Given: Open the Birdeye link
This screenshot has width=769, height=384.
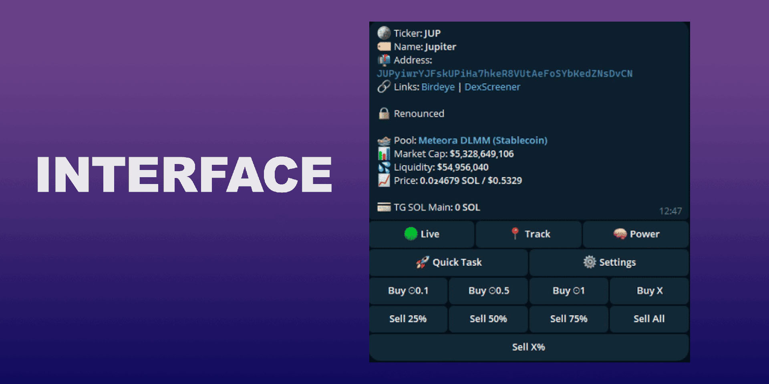Looking at the screenshot, I should [x=438, y=87].
